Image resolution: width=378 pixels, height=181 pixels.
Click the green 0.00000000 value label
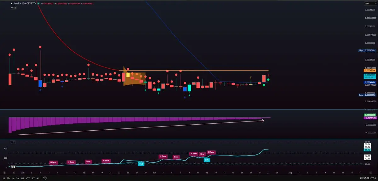(x=370, y=115)
